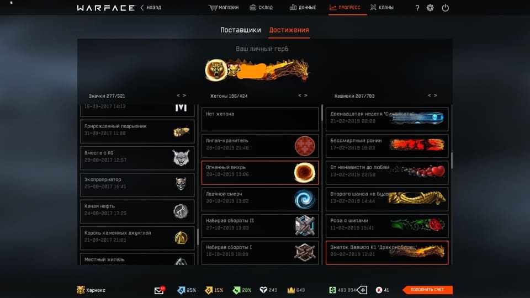
Task: Go to previous page of Жетоны
Action: click(299, 95)
